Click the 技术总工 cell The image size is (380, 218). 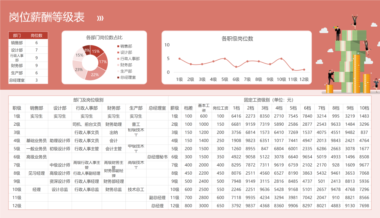[x=136, y=189]
